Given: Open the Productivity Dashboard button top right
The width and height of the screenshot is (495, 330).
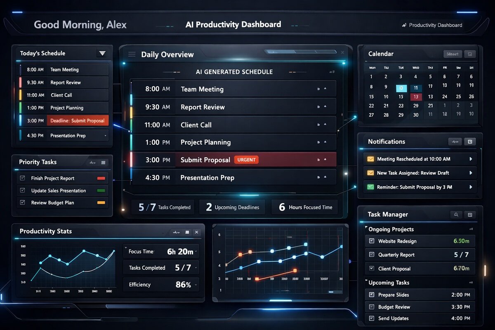Looking at the screenshot, I should point(432,25).
